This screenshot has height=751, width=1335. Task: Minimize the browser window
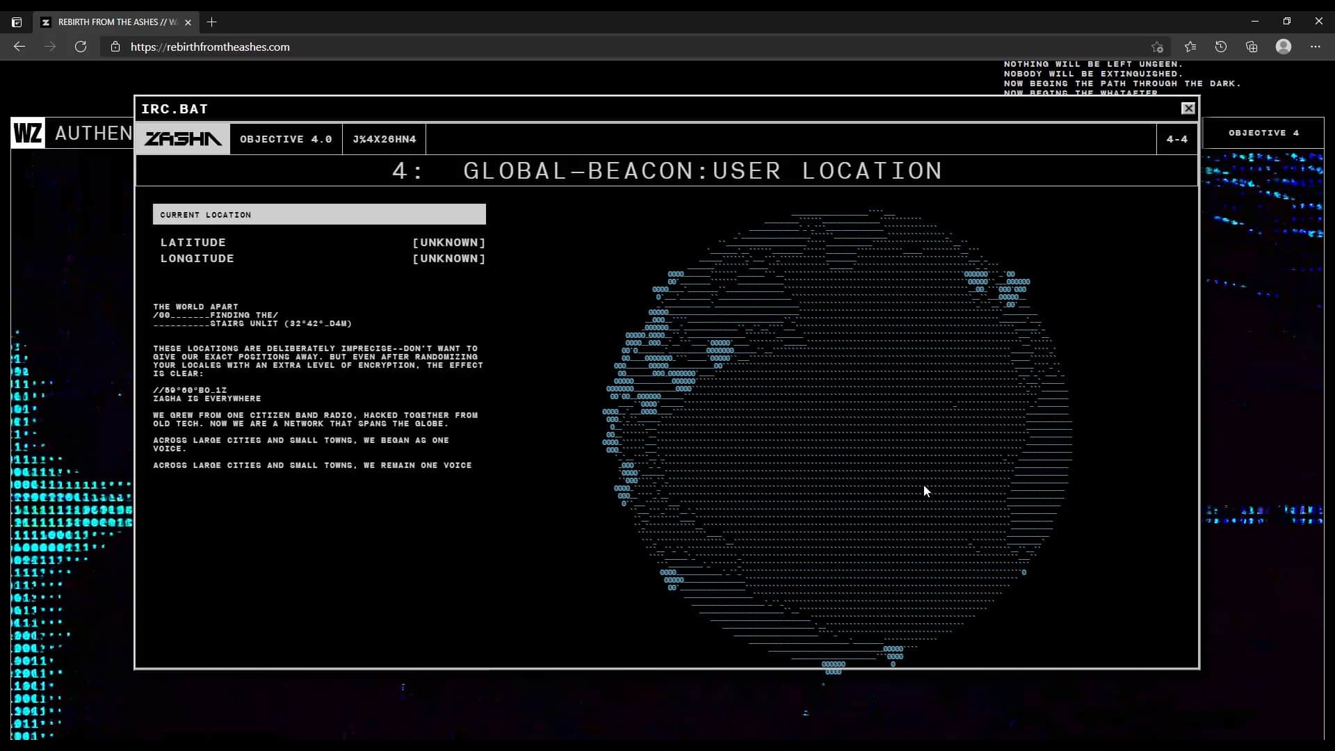[1255, 22]
